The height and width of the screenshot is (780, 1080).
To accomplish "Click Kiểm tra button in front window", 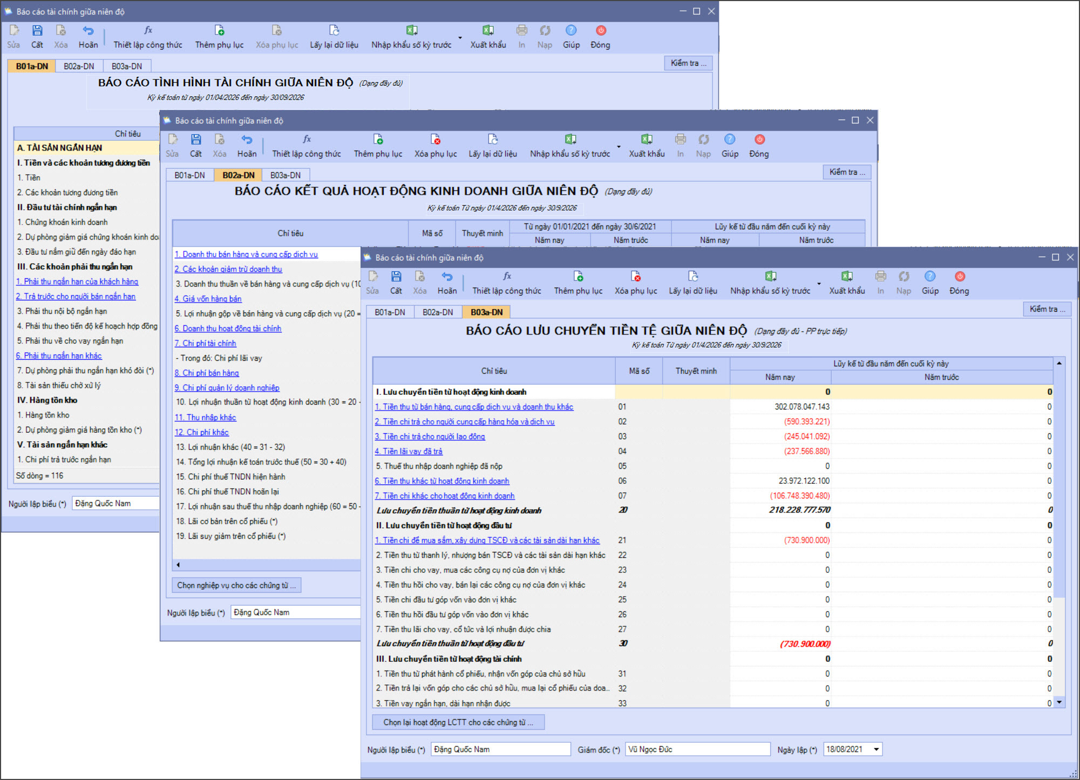I will 1047,309.
